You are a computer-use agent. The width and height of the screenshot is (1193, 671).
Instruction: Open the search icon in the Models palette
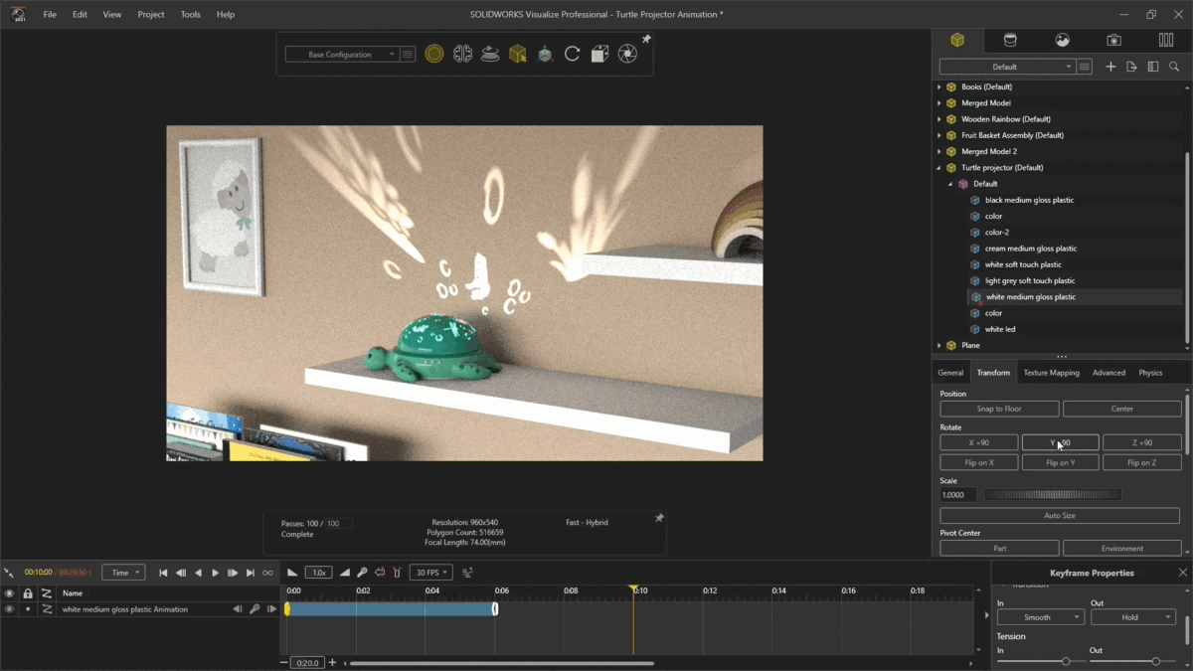pos(1174,67)
